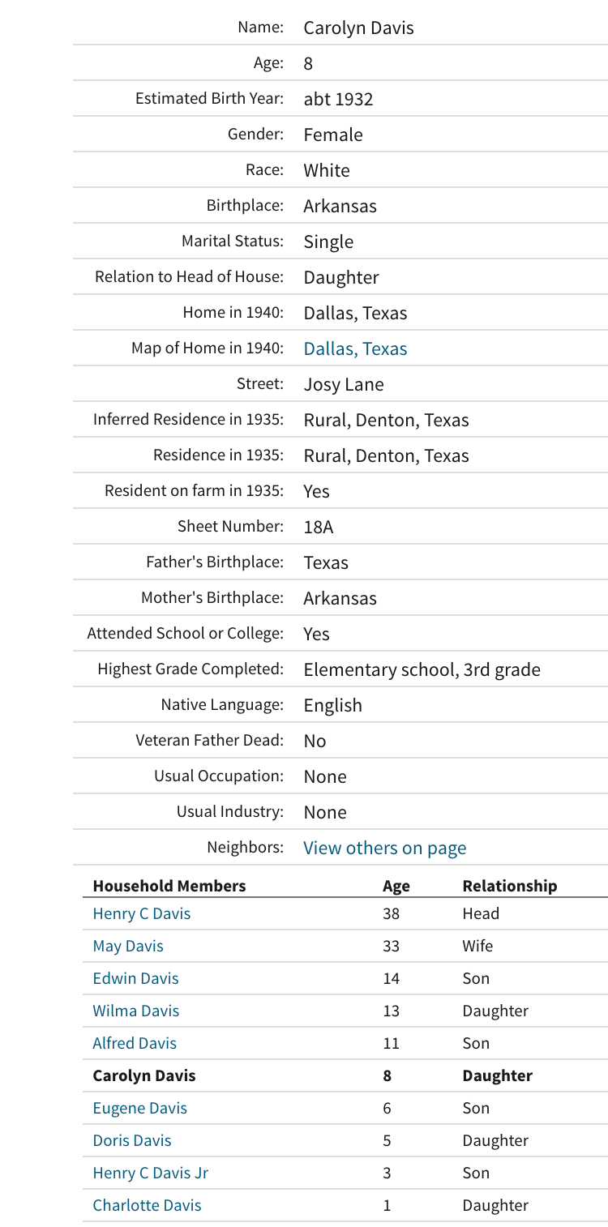The image size is (608, 1227).
Task: Open Charlotte Davis record
Action: [147, 1205]
